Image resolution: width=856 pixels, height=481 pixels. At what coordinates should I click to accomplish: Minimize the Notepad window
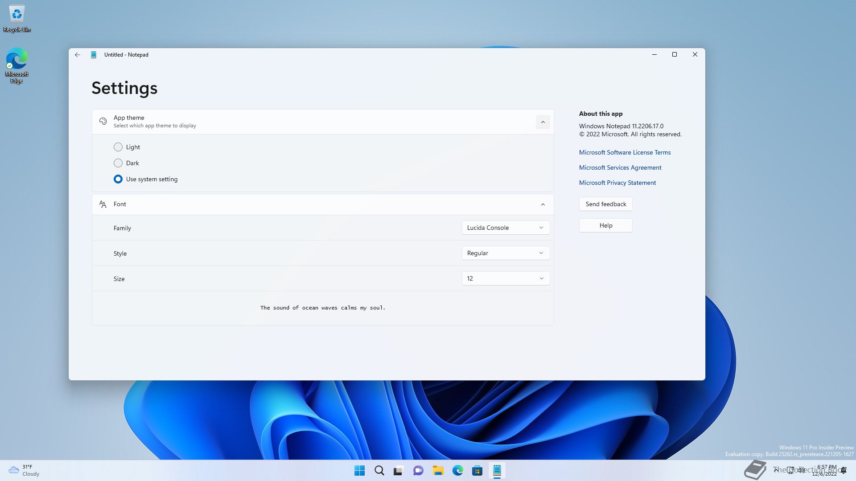[x=654, y=54]
